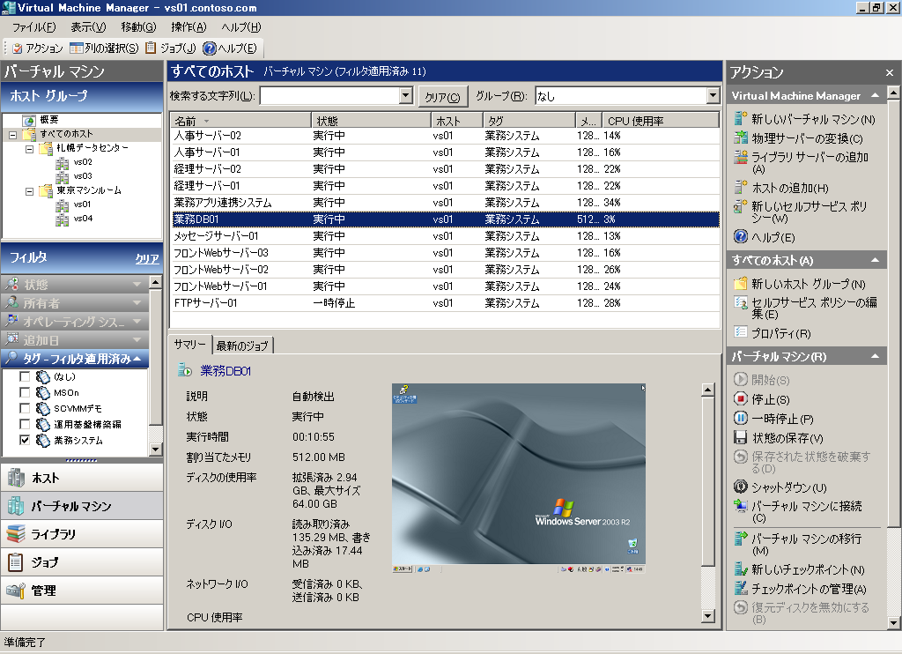Check the MSOn tag filter checkbox
This screenshot has height=654, width=902.
[x=25, y=392]
